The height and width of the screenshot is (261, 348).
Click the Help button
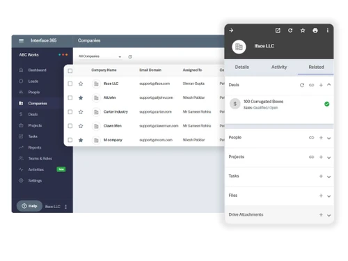(29, 206)
